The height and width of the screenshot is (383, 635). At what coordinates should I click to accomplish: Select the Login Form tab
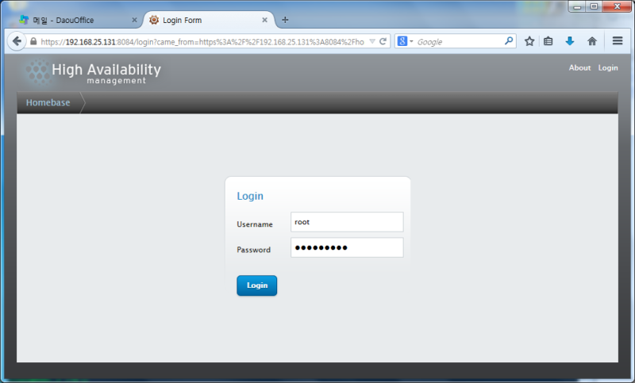209,20
